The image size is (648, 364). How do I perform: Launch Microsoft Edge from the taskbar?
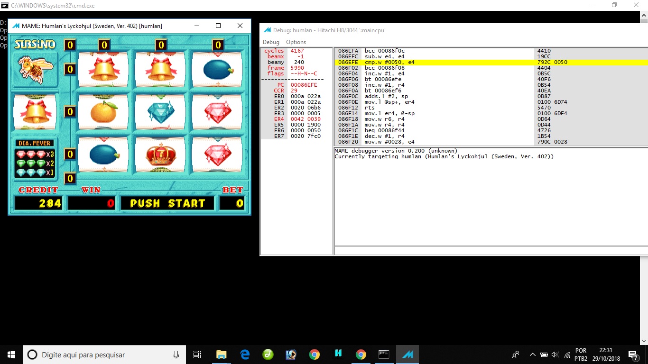point(245,355)
